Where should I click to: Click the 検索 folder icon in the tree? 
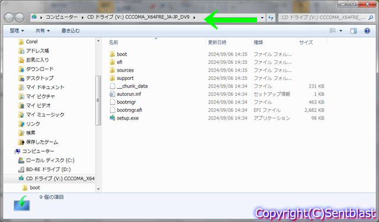click(21, 133)
